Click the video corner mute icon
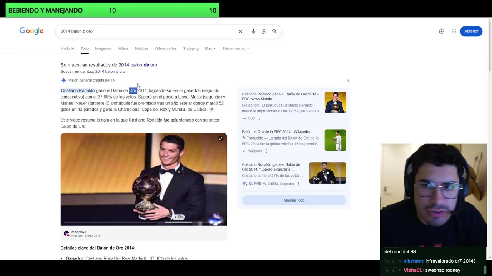 pos(221,138)
